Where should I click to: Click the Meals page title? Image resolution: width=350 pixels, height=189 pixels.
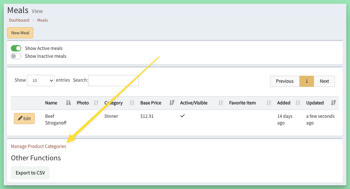click(18, 10)
